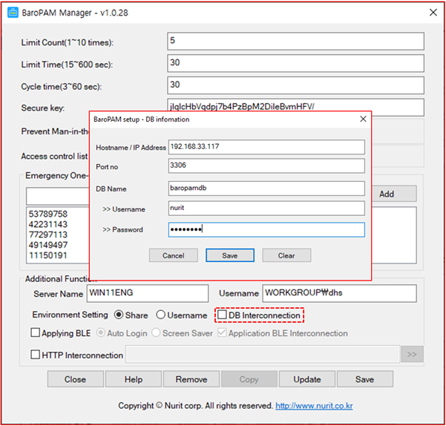Close the BaroPAM setup DB information dialog
Viewport: 446px width, 426px height.
click(363, 119)
